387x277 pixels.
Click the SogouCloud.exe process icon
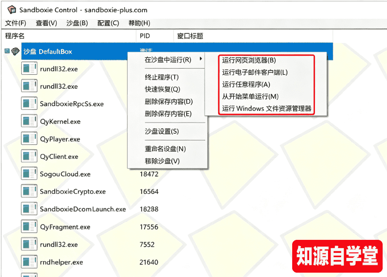coord(29,174)
